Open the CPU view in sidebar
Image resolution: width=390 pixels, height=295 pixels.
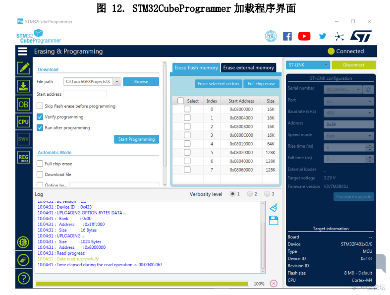pos(23,121)
